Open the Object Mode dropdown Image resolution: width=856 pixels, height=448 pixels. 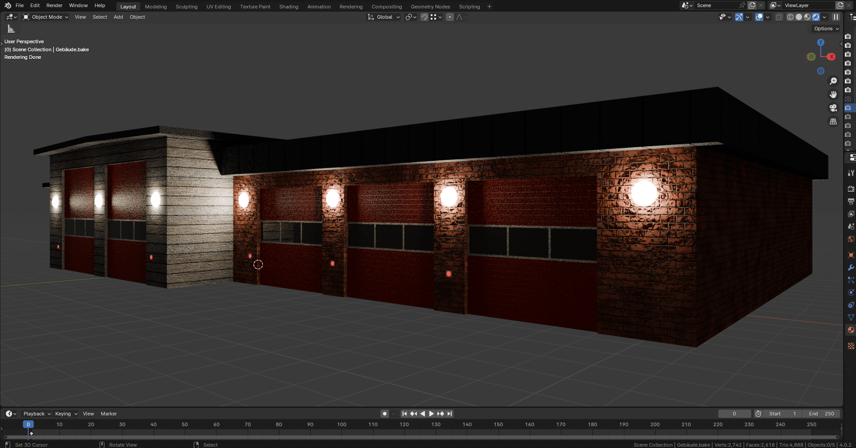46,17
